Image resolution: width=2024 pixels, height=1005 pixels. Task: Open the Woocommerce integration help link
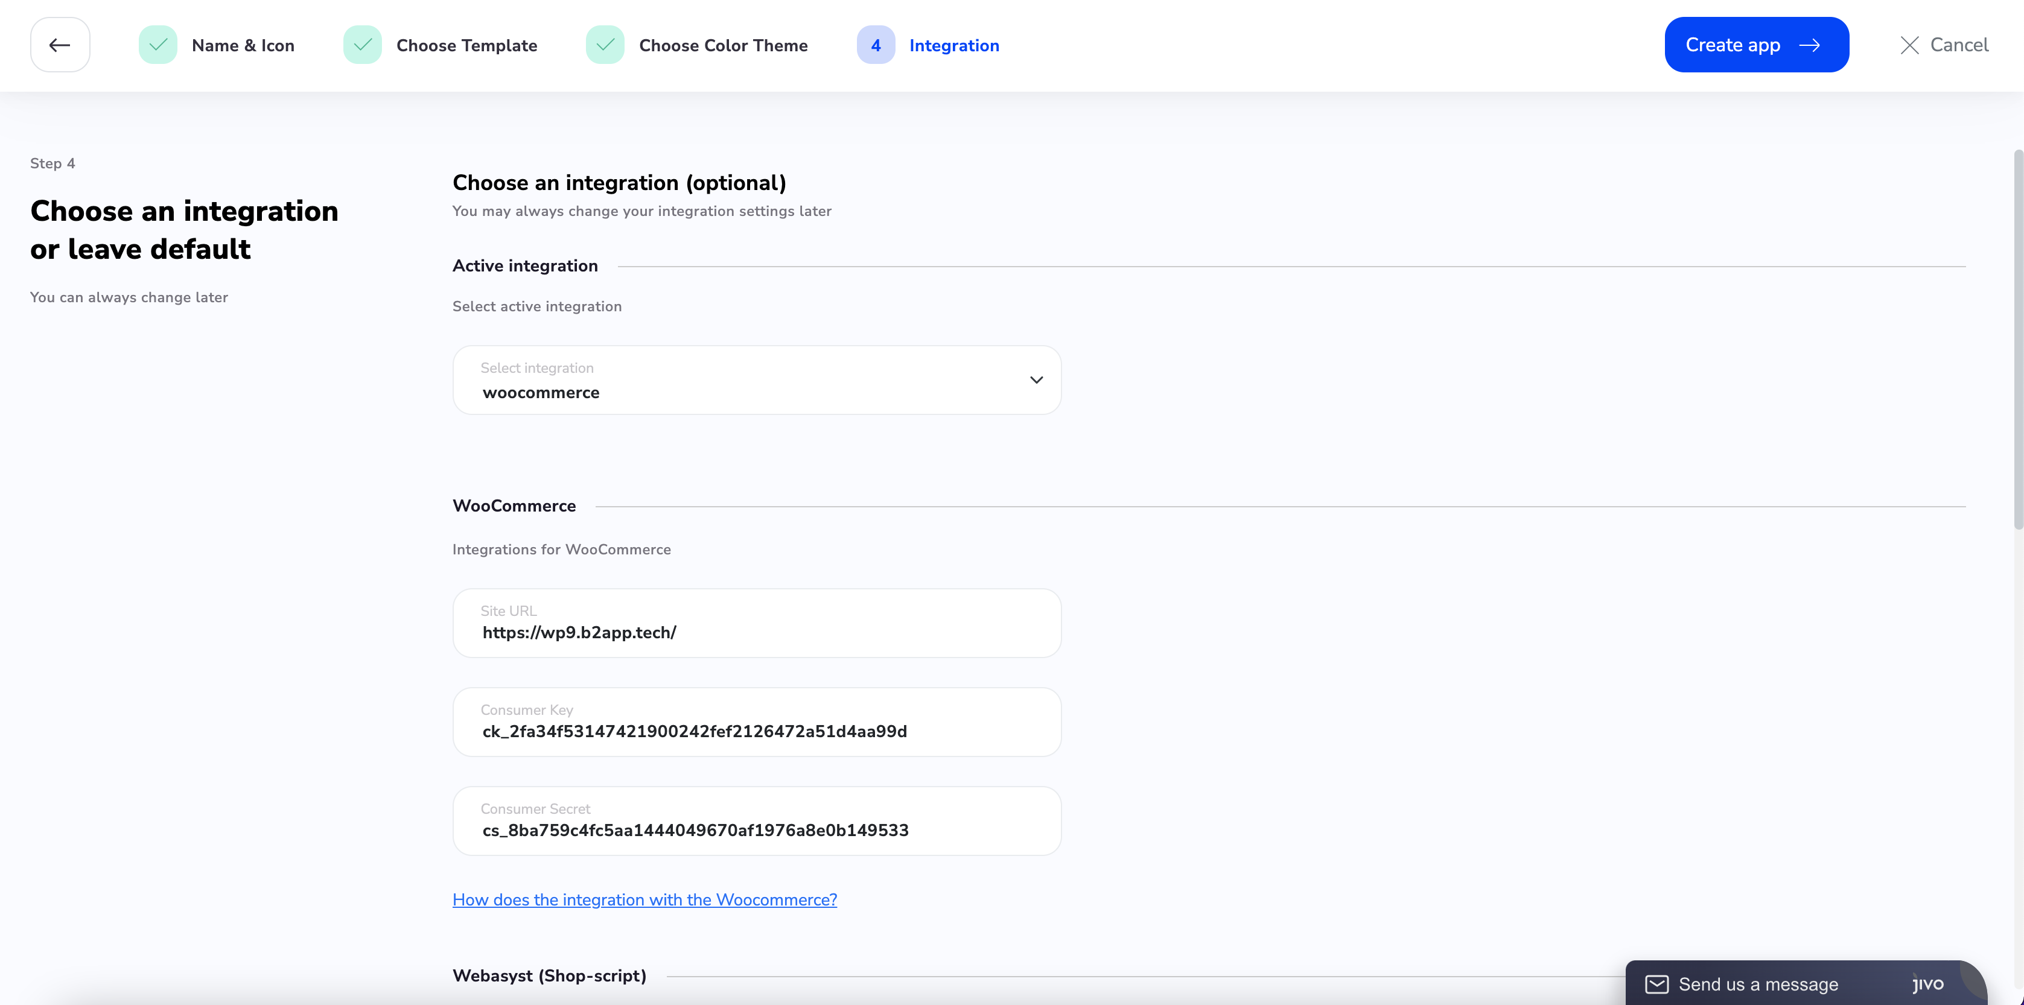644,900
